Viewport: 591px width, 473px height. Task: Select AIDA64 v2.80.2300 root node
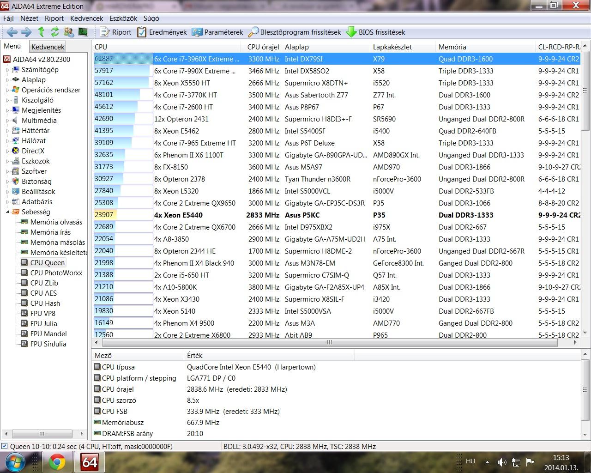pos(37,59)
